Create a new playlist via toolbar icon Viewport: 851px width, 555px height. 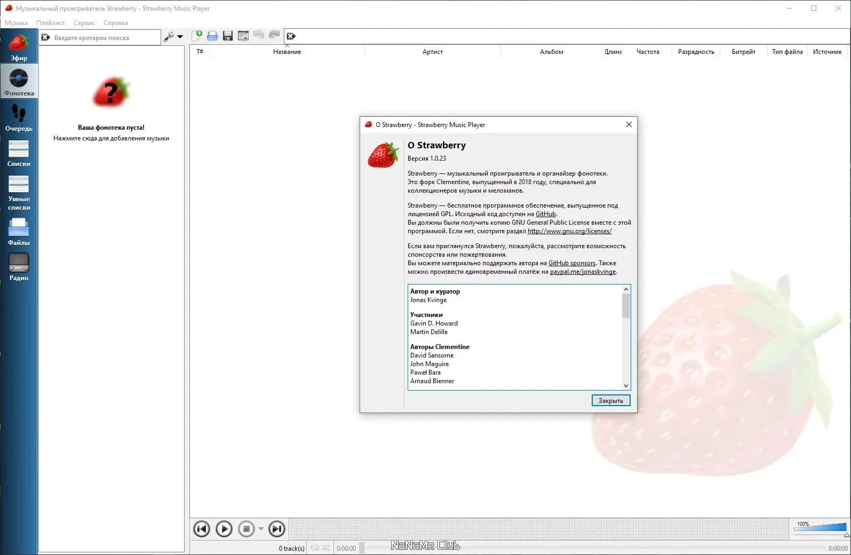point(197,36)
